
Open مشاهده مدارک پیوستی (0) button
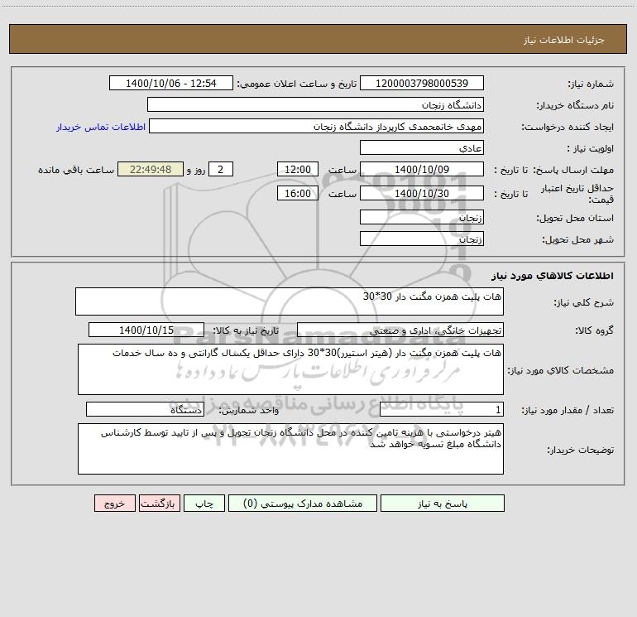303,504
